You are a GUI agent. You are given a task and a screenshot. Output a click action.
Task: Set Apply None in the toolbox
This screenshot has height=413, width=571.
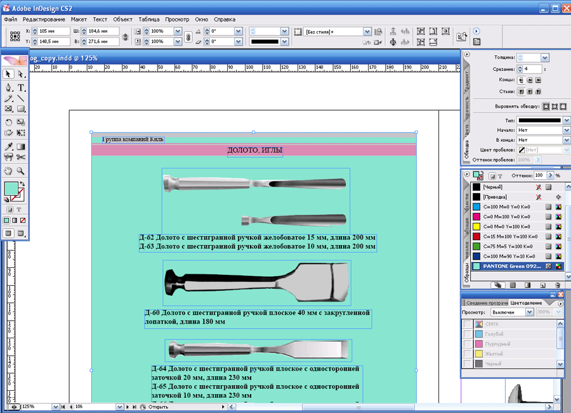click(x=23, y=220)
